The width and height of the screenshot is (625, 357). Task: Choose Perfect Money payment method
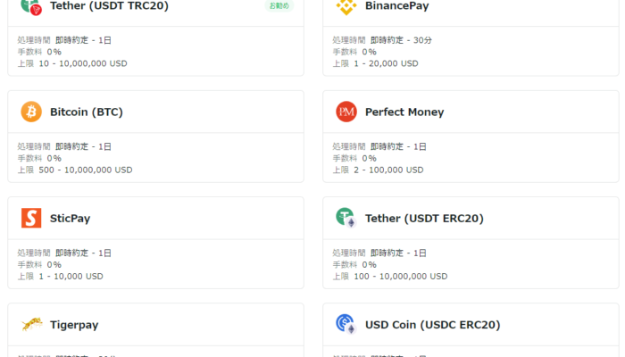404,112
